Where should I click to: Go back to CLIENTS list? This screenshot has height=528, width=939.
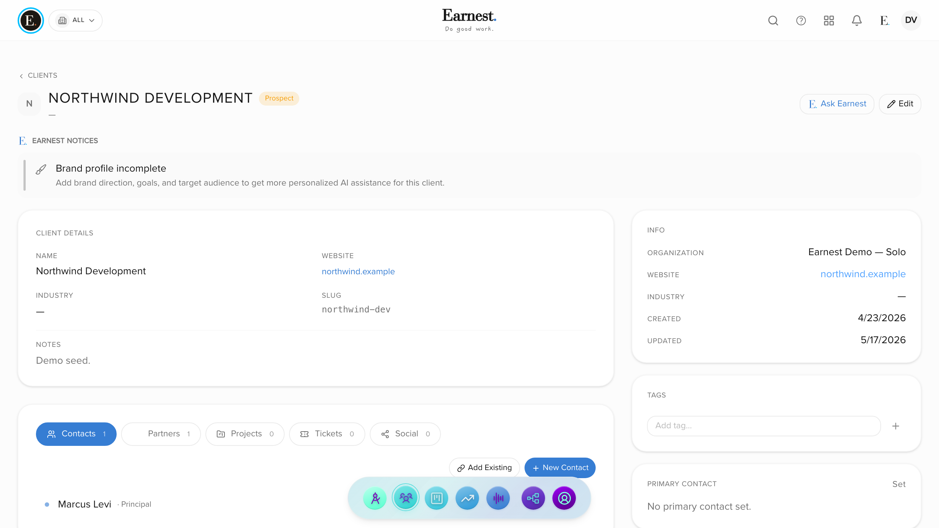[x=39, y=76]
